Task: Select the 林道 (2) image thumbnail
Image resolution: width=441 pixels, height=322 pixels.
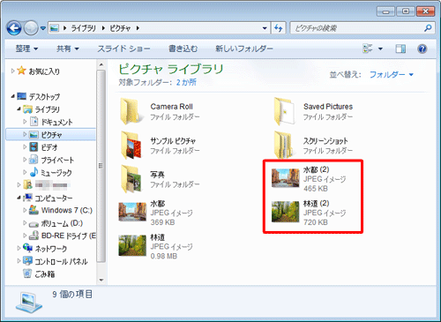Action: [x=285, y=212]
